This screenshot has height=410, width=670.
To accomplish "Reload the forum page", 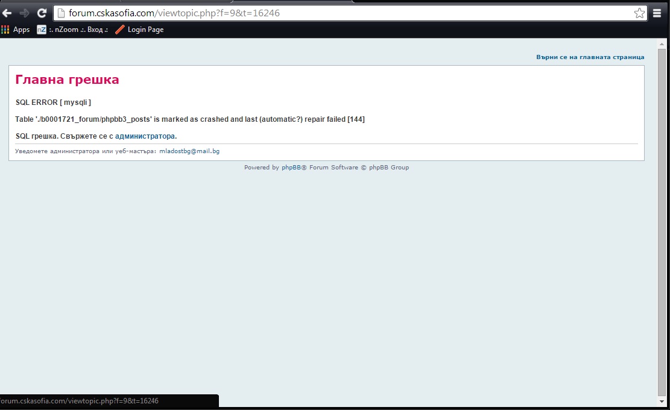I will click(x=42, y=13).
